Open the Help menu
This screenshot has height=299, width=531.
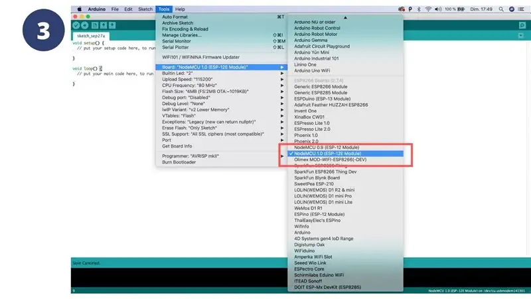click(x=180, y=9)
